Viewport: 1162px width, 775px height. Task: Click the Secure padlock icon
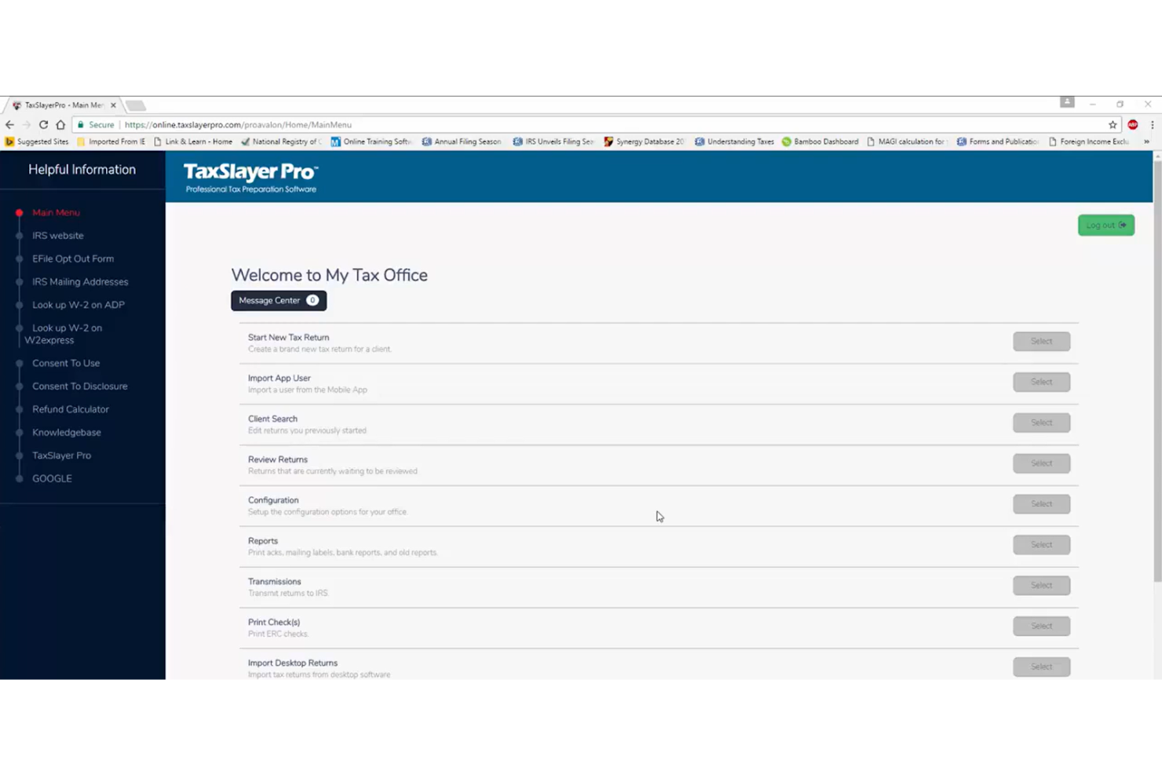(81, 124)
